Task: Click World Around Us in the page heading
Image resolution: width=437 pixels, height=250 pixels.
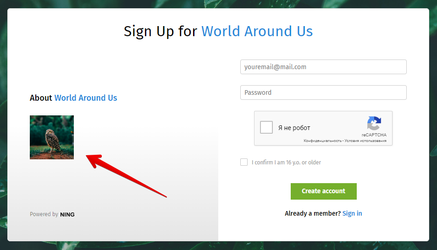Action: (257, 31)
